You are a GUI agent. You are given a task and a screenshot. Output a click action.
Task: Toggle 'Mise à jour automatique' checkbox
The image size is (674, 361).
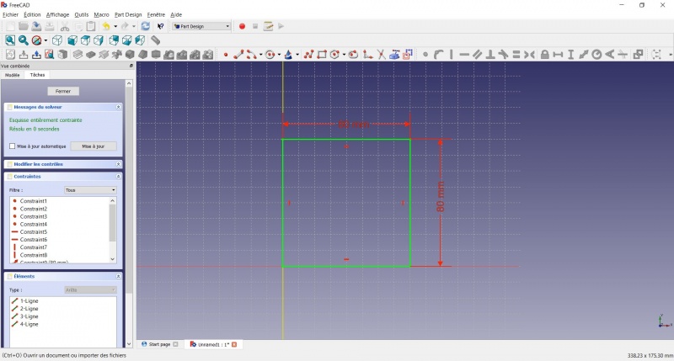tap(12, 146)
